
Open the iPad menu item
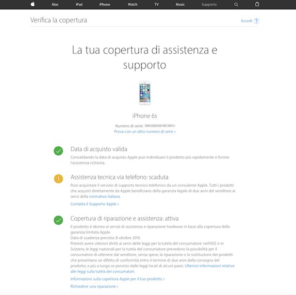79,4
